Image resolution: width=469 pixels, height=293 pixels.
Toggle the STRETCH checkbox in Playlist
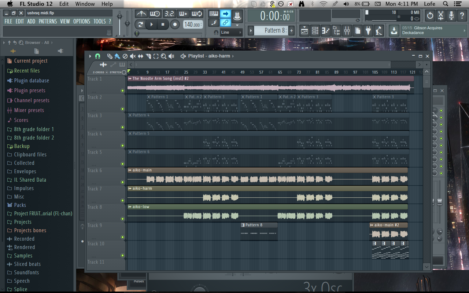(124, 72)
